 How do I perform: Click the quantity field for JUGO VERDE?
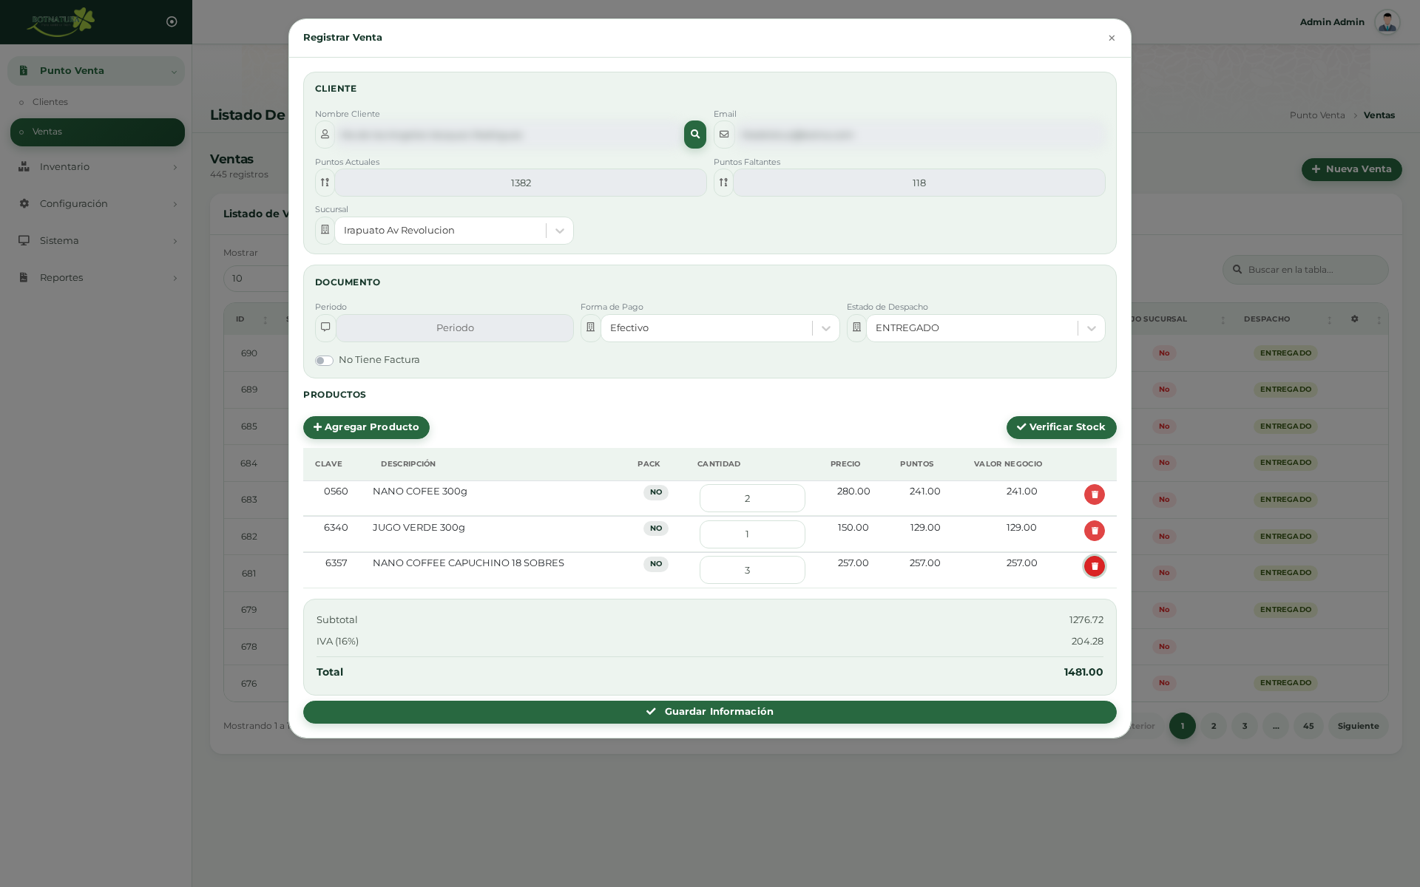(751, 534)
